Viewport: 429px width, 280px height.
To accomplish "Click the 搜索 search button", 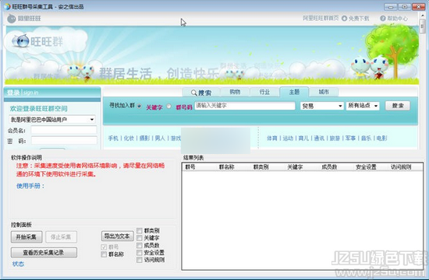I will pyautogui.click(x=398, y=106).
